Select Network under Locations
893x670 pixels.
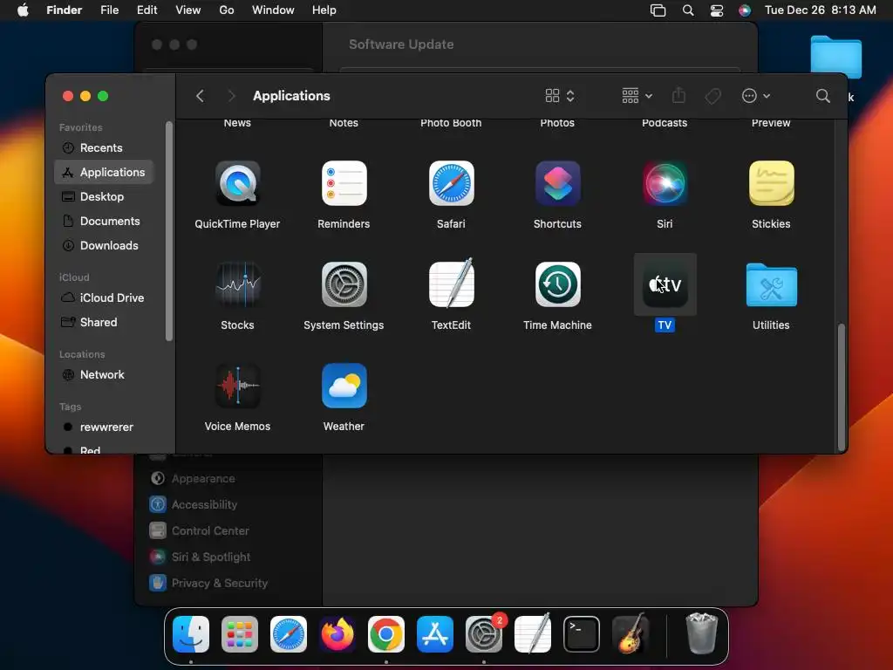[x=105, y=375]
